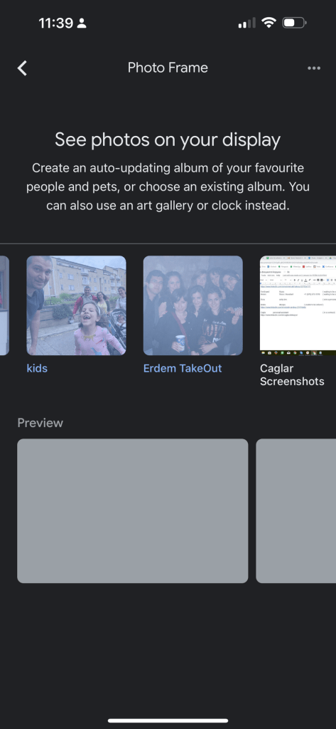
Task: Tap the Photo Frame title
Action: coord(168,68)
